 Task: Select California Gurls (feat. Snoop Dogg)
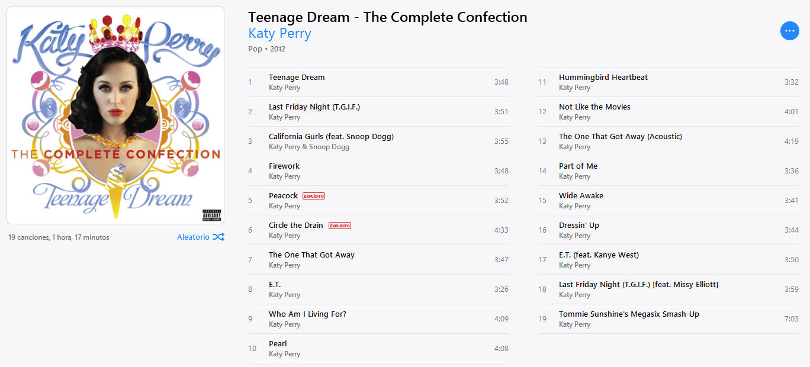point(378,141)
